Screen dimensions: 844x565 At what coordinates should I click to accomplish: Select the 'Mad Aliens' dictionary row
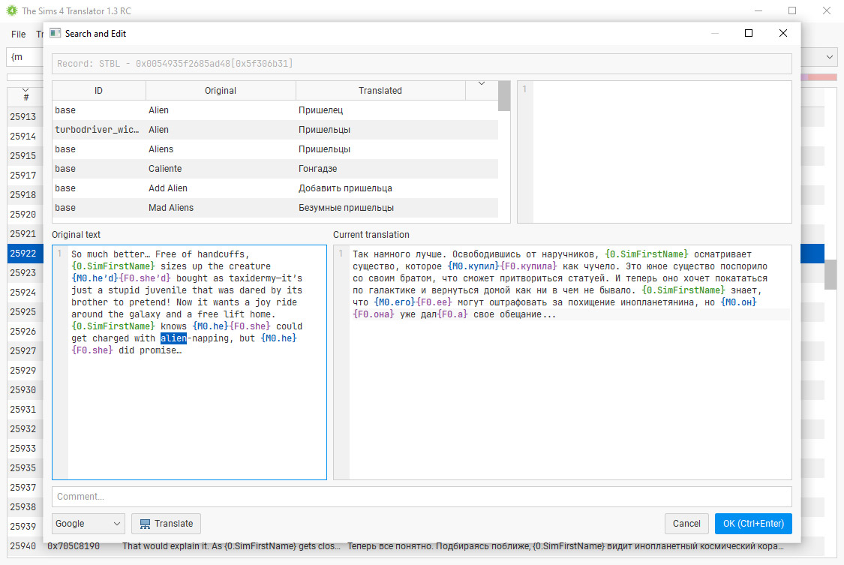click(x=275, y=208)
